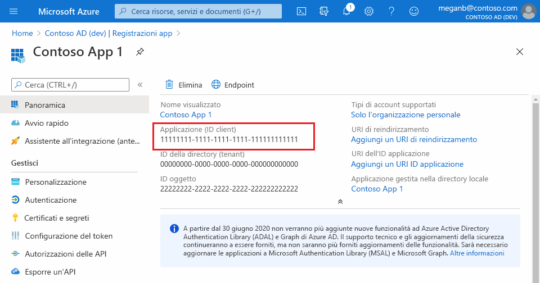
Task: Go to Contoso AD (dev) Registrazioni app breadcrumb
Action: (109, 33)
